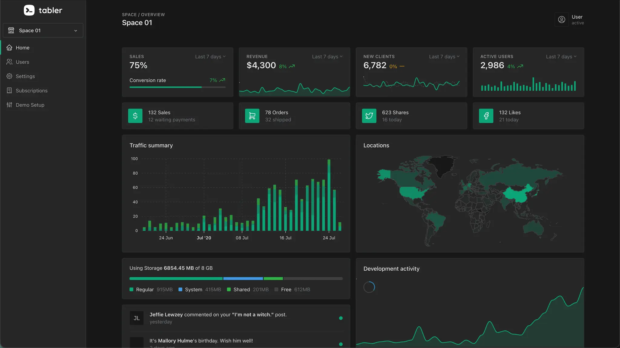620x348 pixels.
Task: Click the unread dot on Jeffie Lewzey notification
Action: click(341, 318)
